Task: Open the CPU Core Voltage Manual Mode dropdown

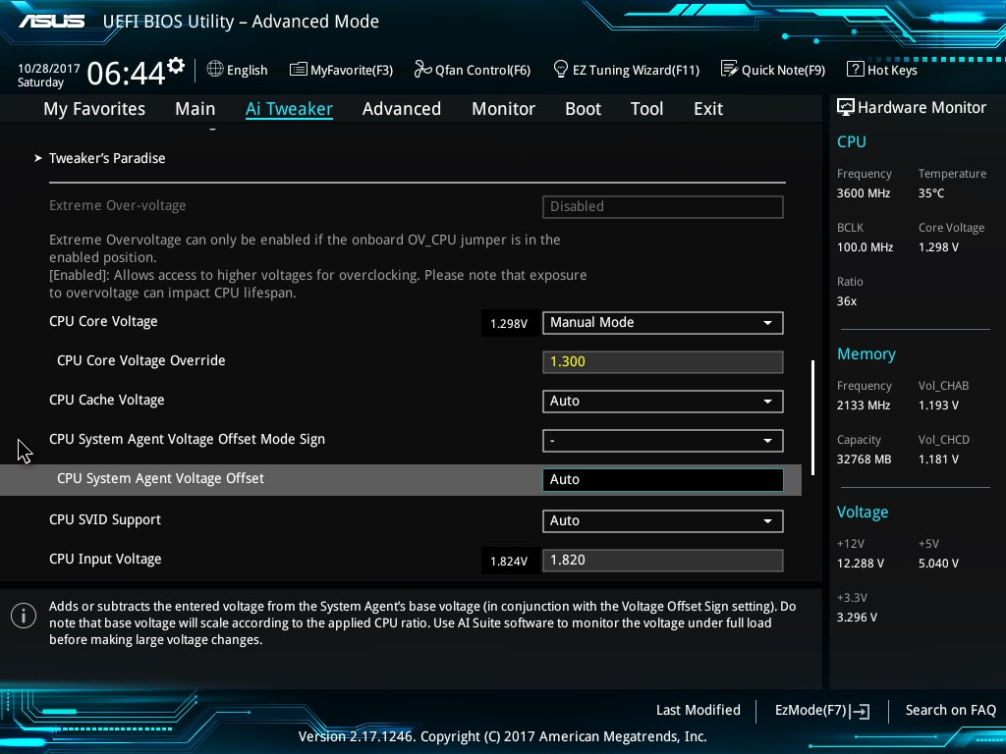Action: coord(663,322)
